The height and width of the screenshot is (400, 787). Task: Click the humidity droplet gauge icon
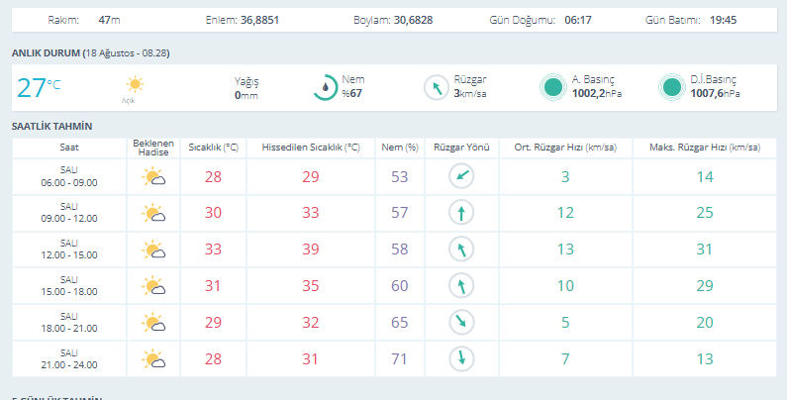pyautogui.click(x=326, y=87)
